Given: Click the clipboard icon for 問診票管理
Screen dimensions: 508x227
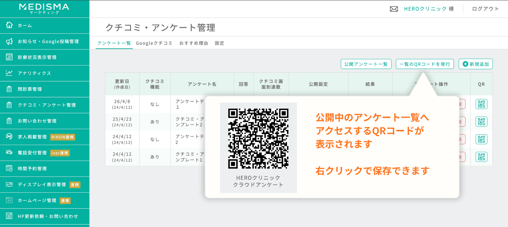Looking at the screenshot, I should [9, 89].
